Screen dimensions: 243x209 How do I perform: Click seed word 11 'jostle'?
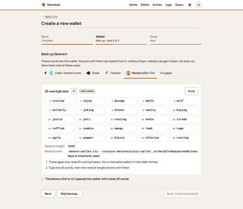click(59, 119)
